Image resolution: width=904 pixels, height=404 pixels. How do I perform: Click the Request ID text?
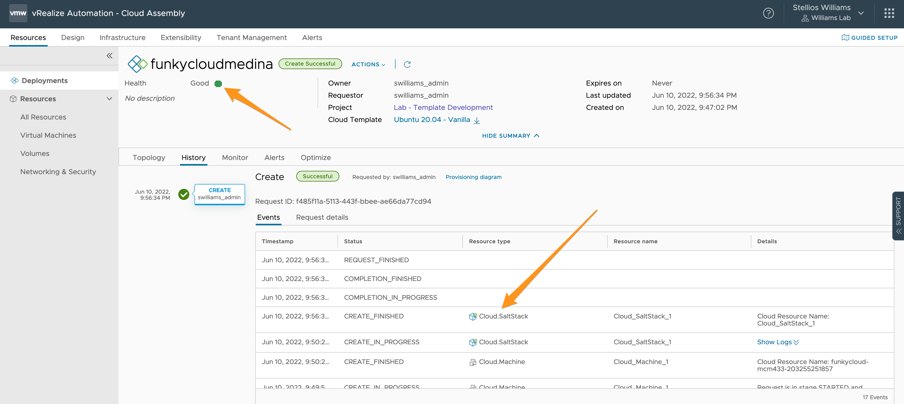pos(343,202)
